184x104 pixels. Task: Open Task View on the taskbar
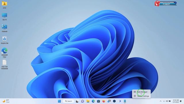[77, 101]
